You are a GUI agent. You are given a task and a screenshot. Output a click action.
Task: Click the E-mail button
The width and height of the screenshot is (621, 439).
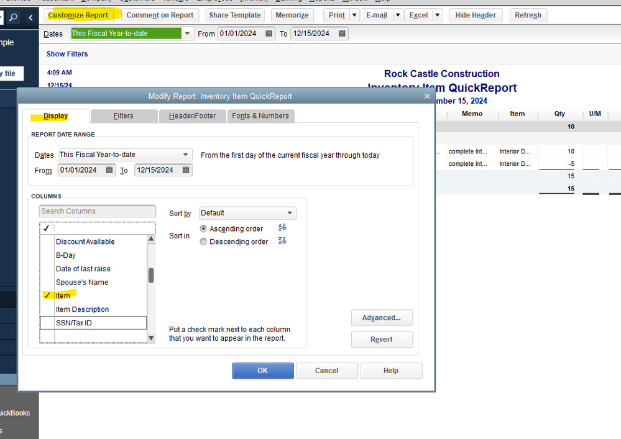pyautogui.click(x=377, y=16)
